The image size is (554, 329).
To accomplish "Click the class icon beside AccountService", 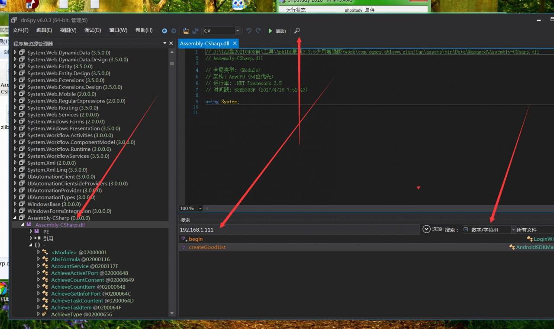I will pos(45,266).
